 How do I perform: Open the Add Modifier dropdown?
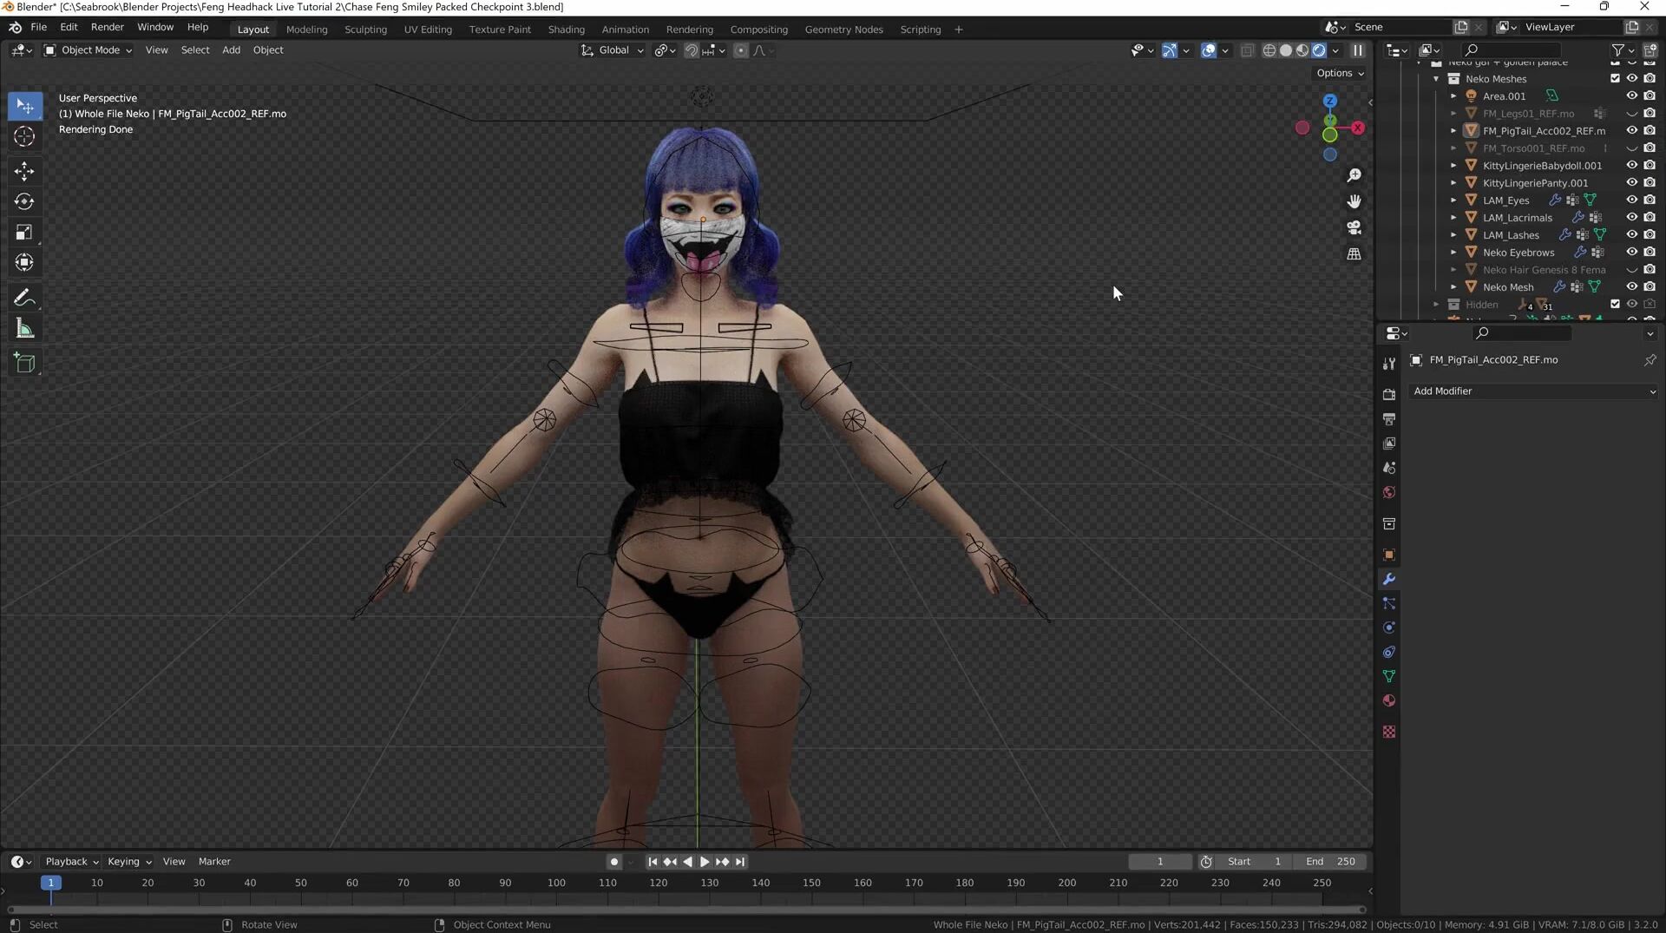coord(1532,391)
